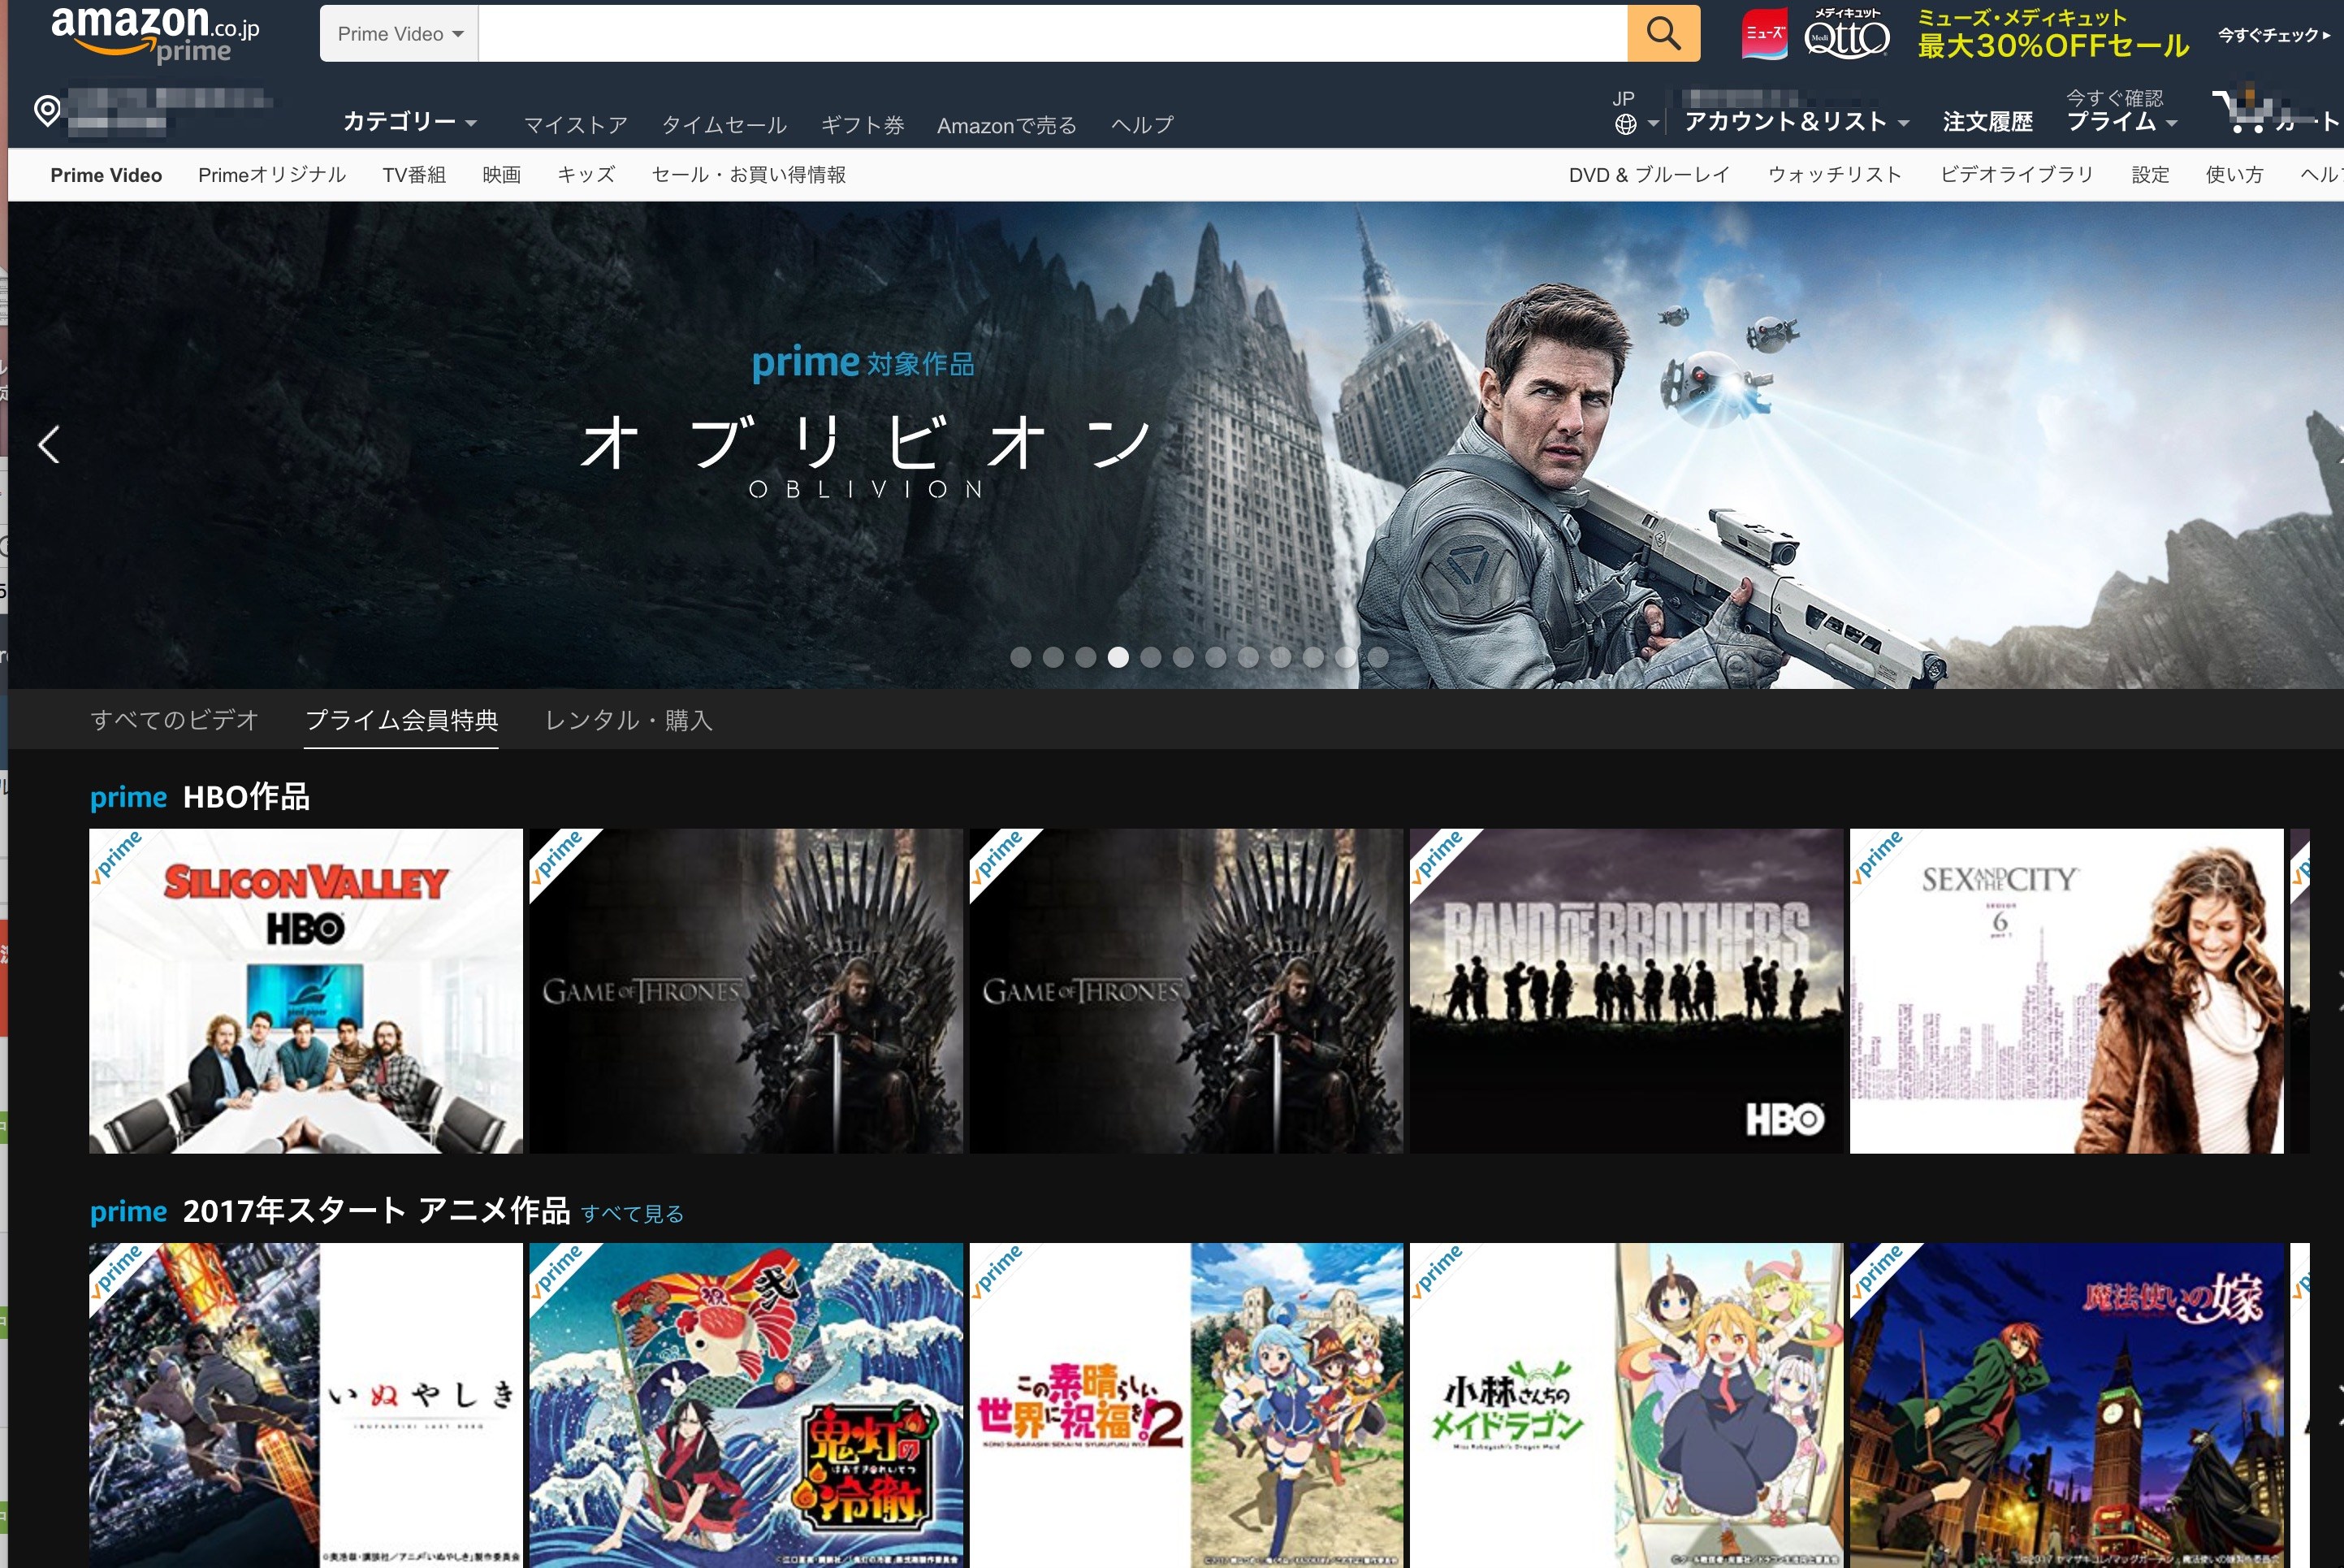Image resolution: width=2344 pixels, height=1568 pixels.
Task: Select the eighth carousel pagination dot
Action: click(1248, 657)
